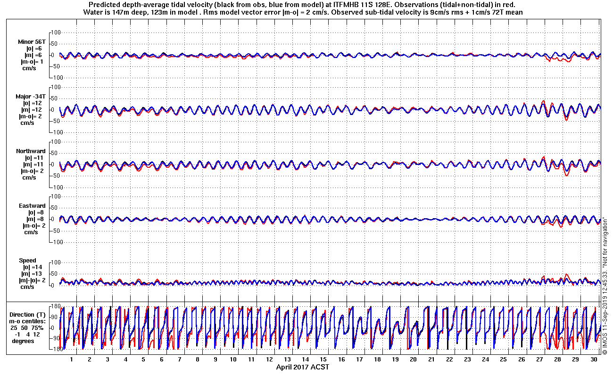Image resolution: width=613 pixels, height=377 pixels.
Task: Click '|o| =14' under the Speed label
Action: coord(33,267)
